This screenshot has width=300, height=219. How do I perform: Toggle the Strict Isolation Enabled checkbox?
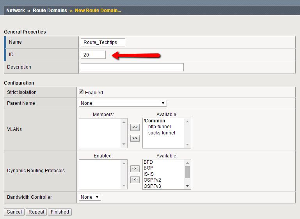pos(81,92)
